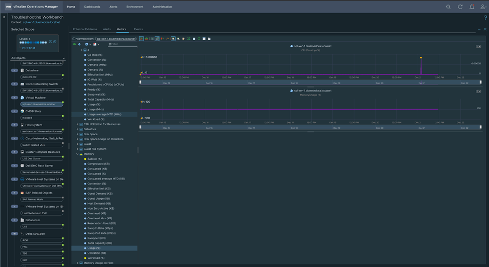The height and width of the screenshot is (267, 489).
Task: Select the USS Dev Cluster pill
Action: [x=42, y=158]
